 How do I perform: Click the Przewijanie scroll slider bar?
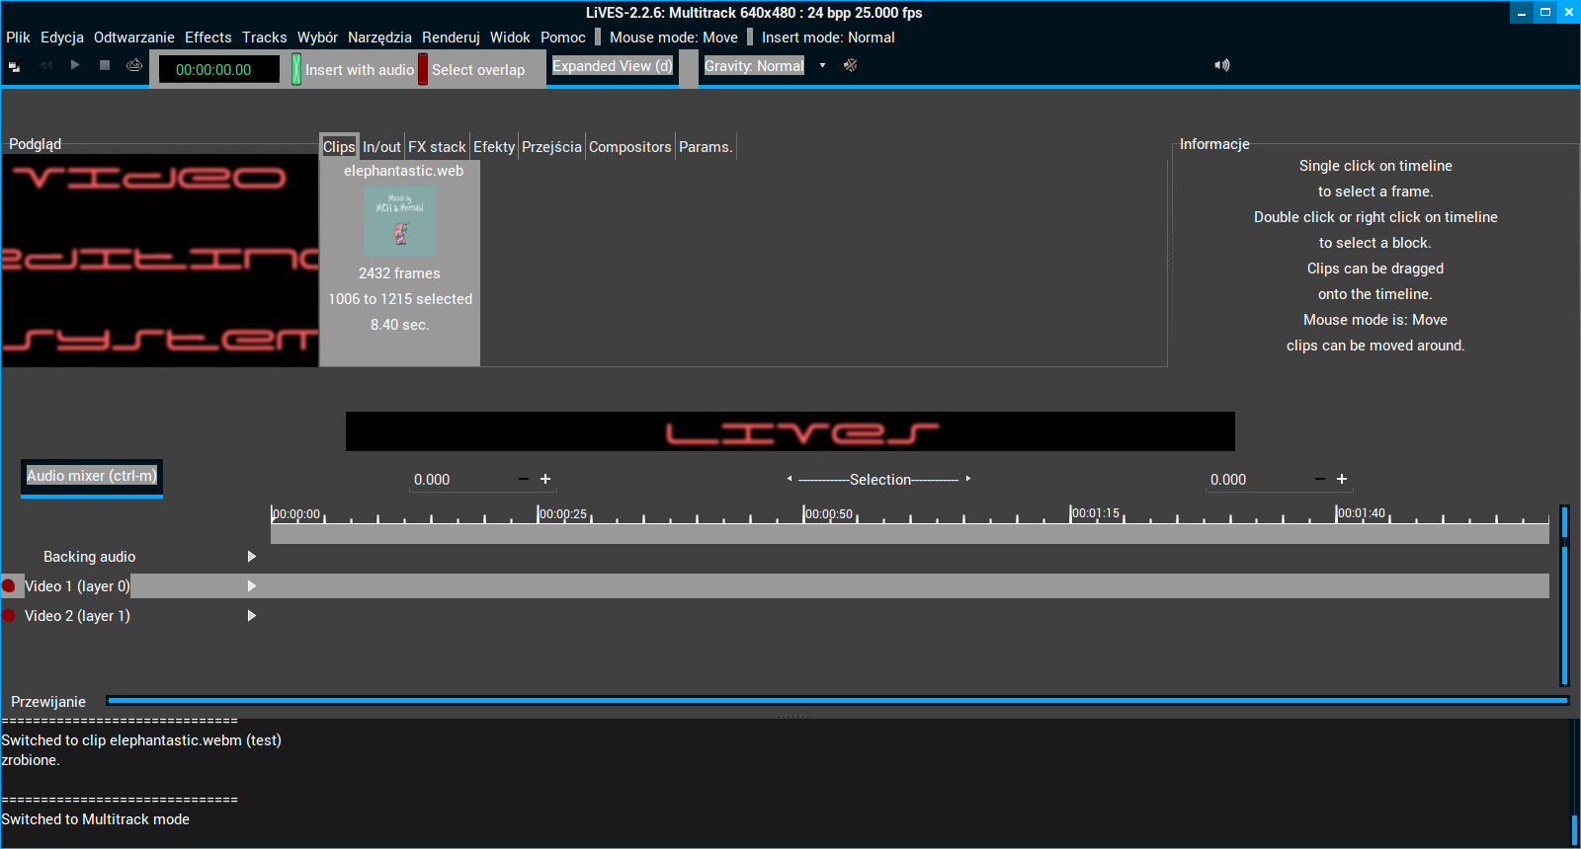click(838, 701)
